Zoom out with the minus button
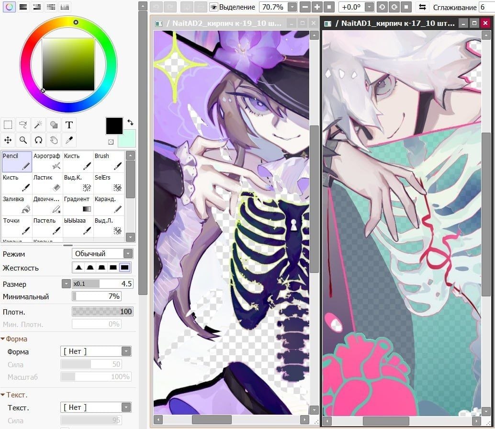The height and width of the screenshot is (429, 495). [x=305, y=7]
